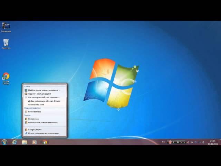Open Chrome Web Store from jump list
The height and width of the screenshot is (166, 221).
(45, 104)
